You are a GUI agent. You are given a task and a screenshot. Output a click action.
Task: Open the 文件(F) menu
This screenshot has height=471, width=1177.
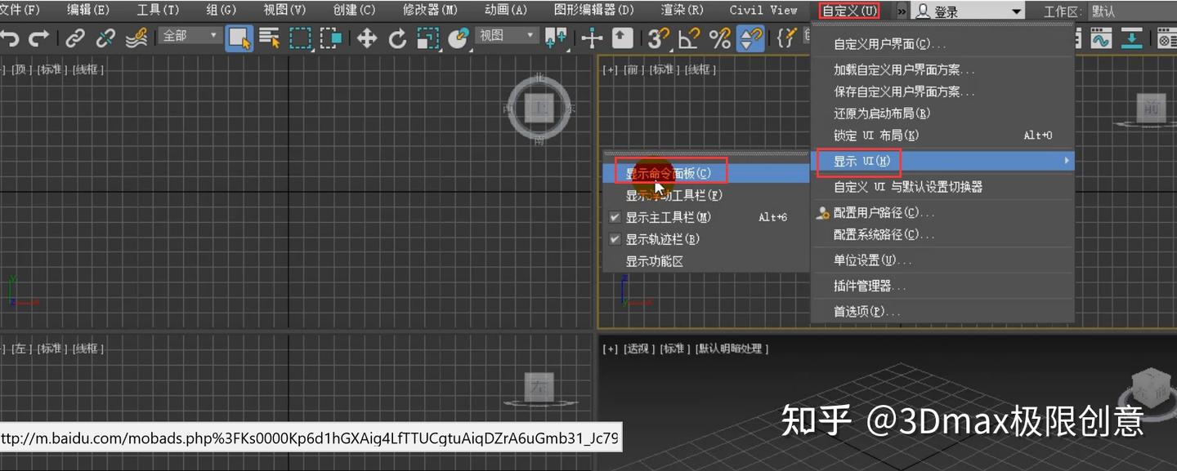[20, 11]
